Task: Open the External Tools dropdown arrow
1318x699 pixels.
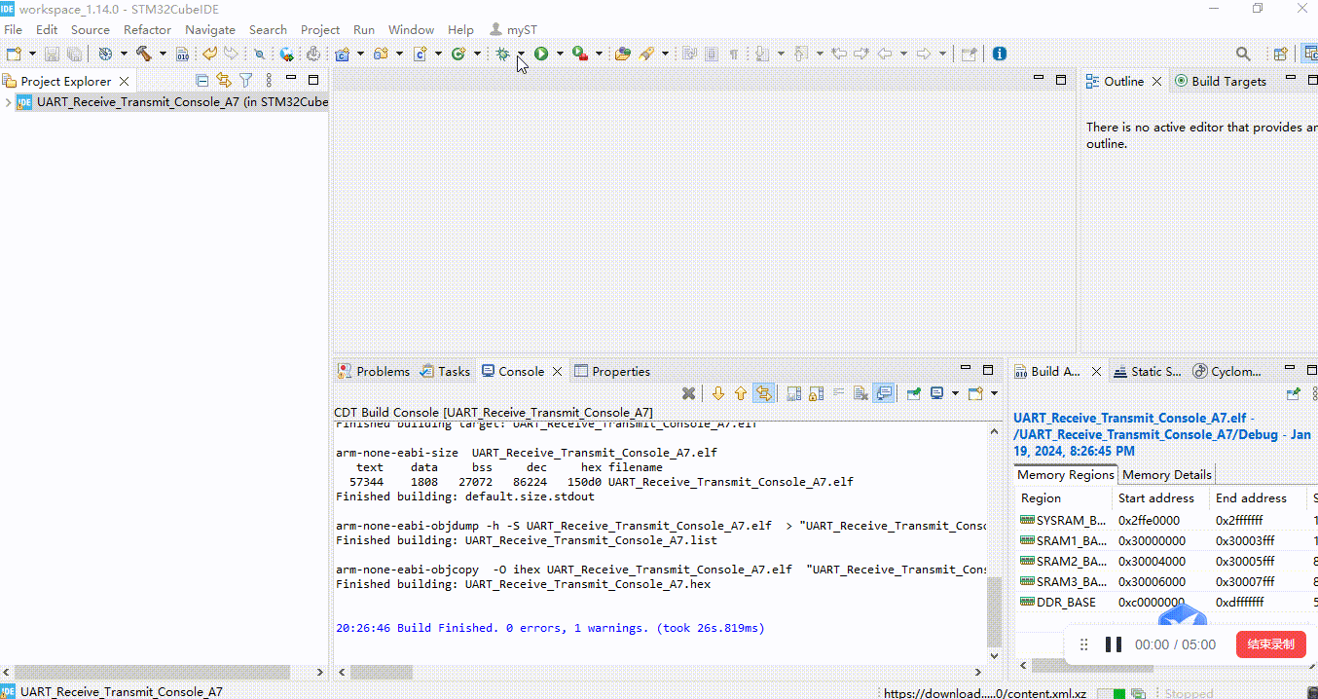Action: pyautogui.click(x=599, y=54)
